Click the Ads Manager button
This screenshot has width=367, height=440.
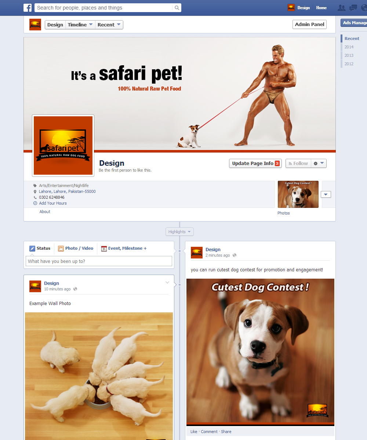pyautogui.click(x=354, y=23)
